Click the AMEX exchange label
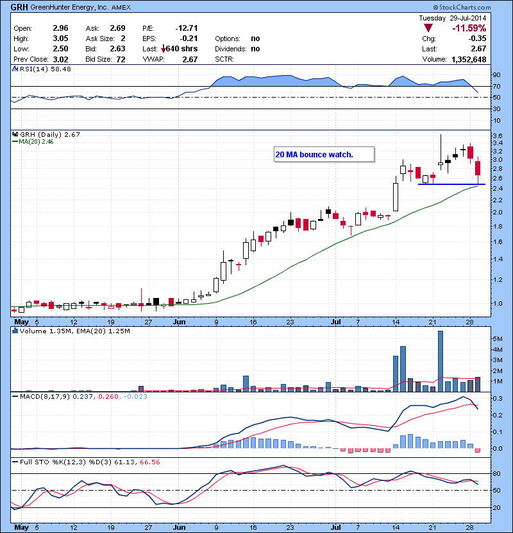 [121, 8]
